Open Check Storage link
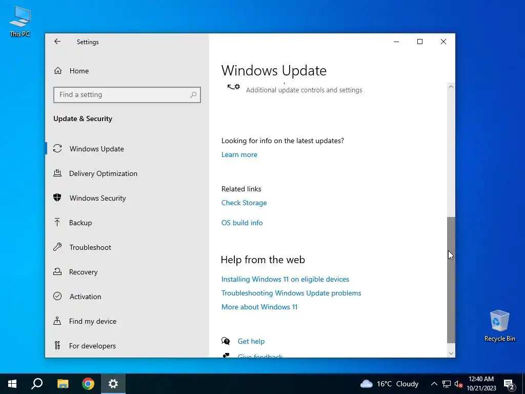This screenshot has width=525, height=394. click(244, 203)
